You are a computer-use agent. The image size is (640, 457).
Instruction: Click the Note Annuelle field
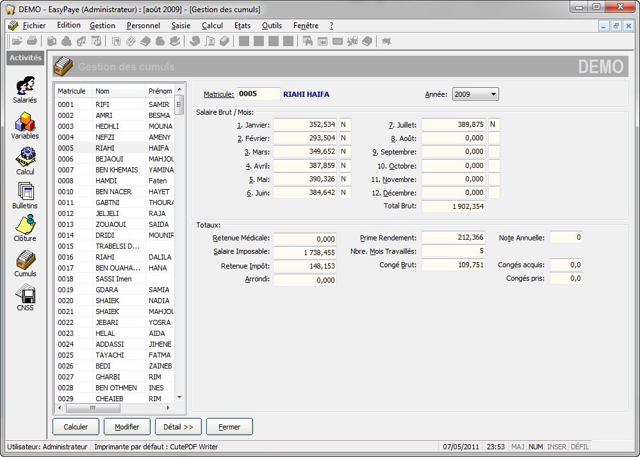coord(566,237)
